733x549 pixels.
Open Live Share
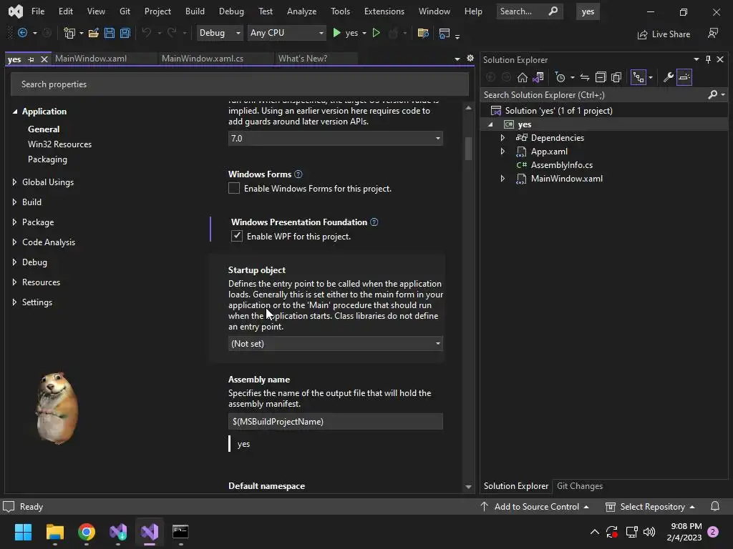664,34
